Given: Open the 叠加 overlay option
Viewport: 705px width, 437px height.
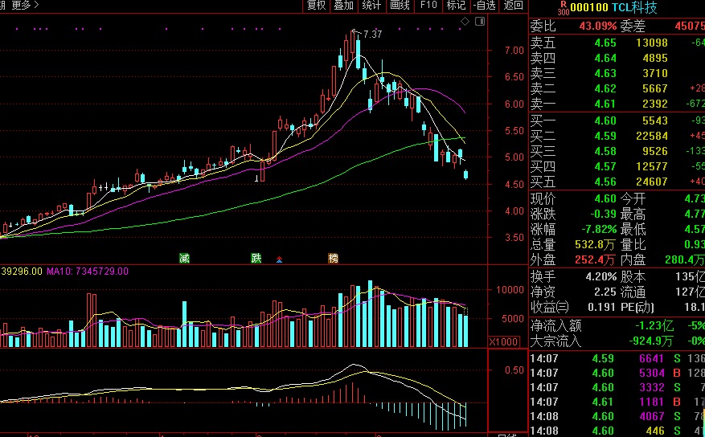Looking at the screenshot, I should coord(343,6).
